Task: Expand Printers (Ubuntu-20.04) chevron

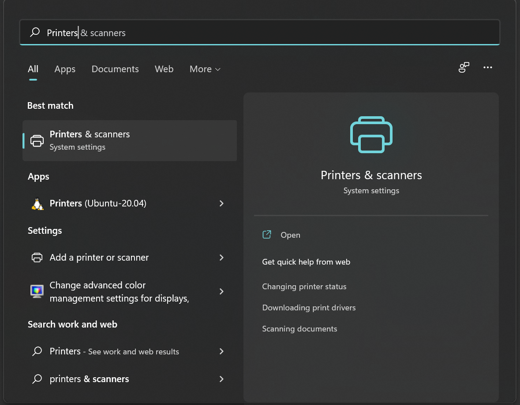Action: click(221, 203)
